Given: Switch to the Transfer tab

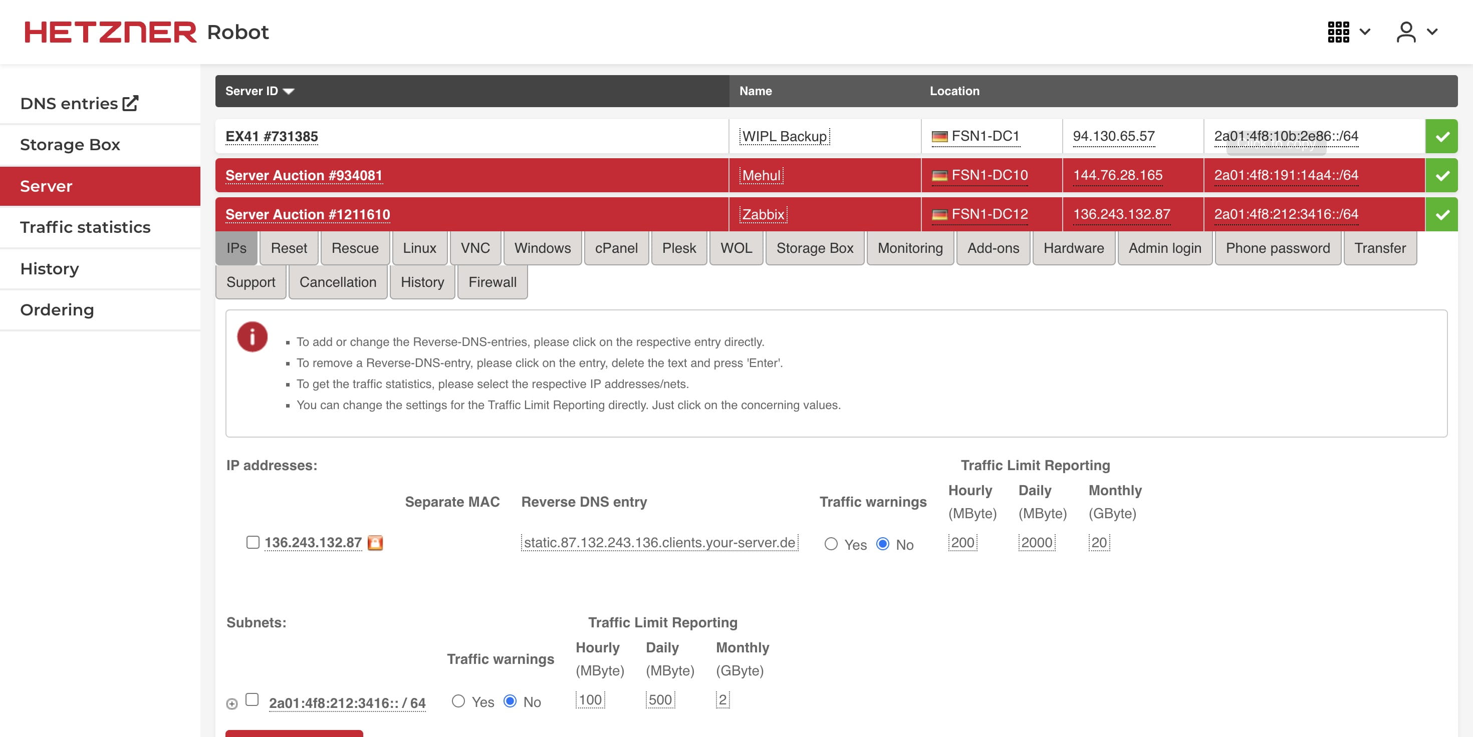Looking at the screenshot, I should 1380,248.
